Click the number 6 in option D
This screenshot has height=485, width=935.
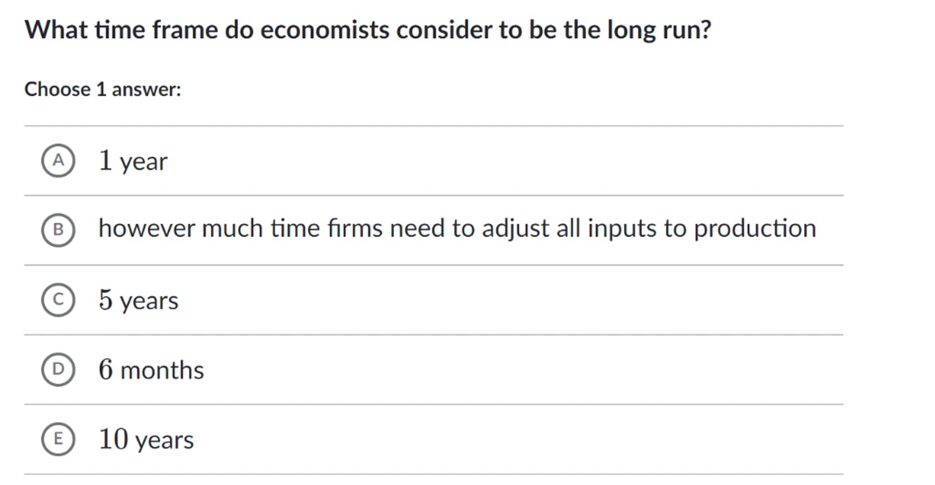pos(106,369)
